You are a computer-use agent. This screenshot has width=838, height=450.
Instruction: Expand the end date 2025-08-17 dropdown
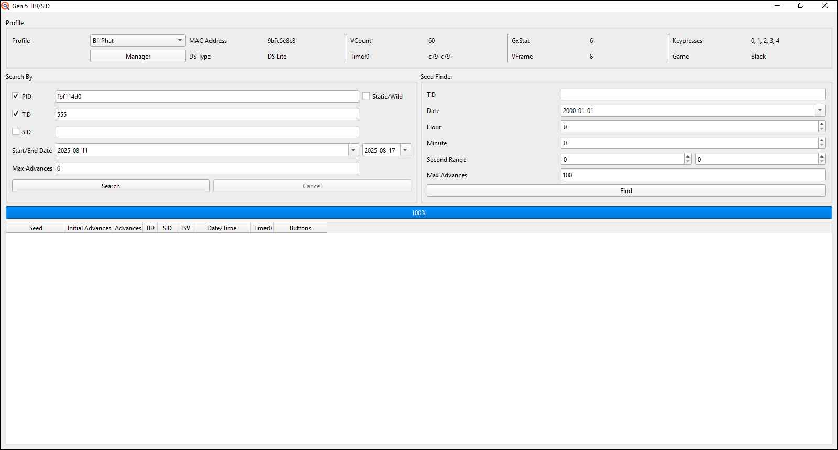point(405,150)
